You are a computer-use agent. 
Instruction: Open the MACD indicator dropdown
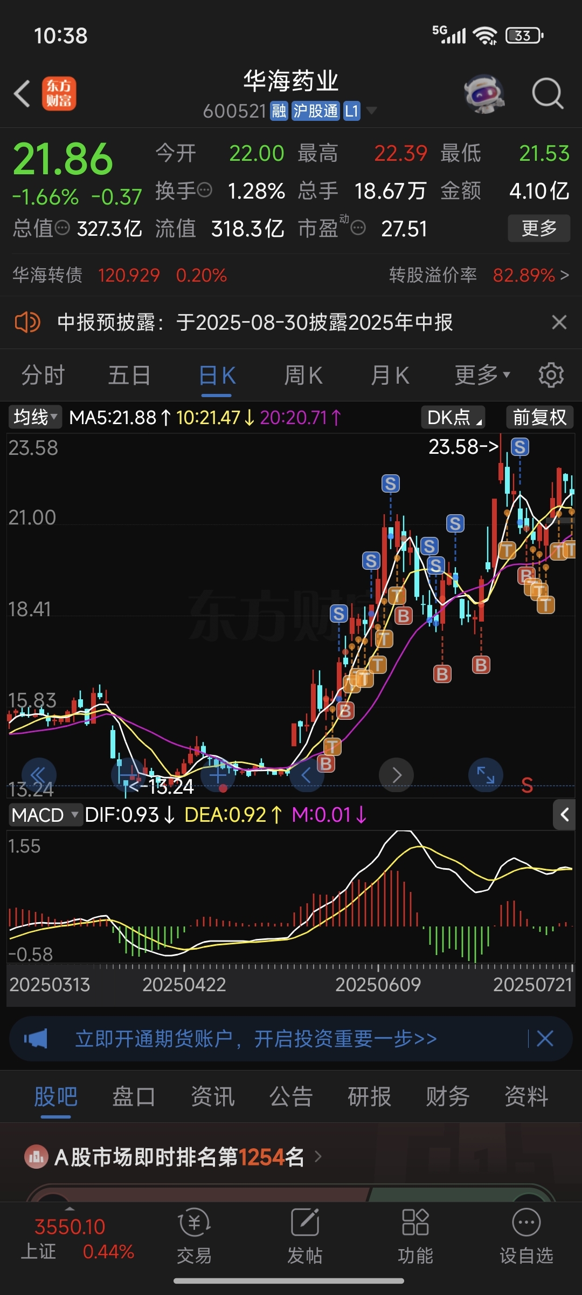click(x=46, y=815)
